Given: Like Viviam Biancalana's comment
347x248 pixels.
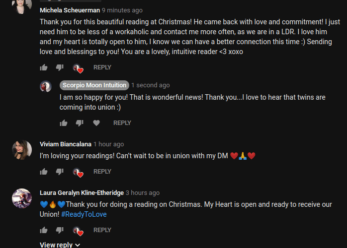Looking at the screenshot, I should tap(44, 172).
